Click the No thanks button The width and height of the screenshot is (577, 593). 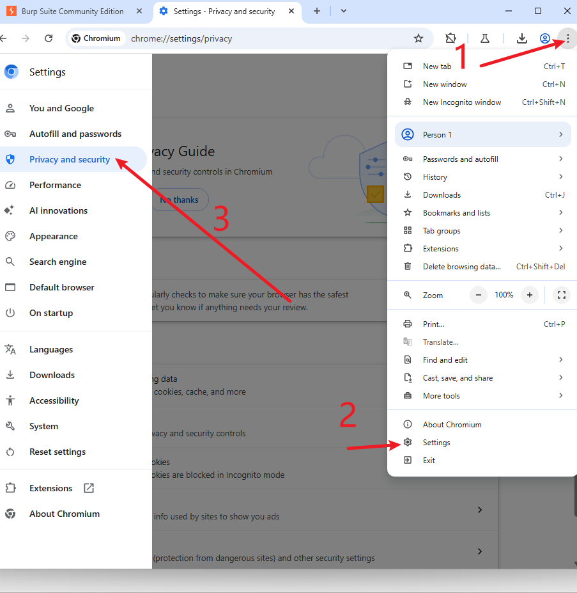181,200
